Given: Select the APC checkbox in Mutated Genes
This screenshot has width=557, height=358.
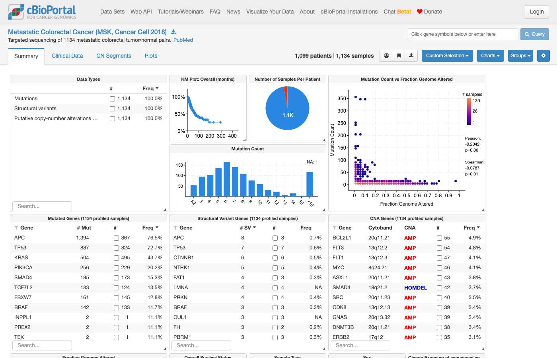Looking at the screenshot, I should click(116, 238).
